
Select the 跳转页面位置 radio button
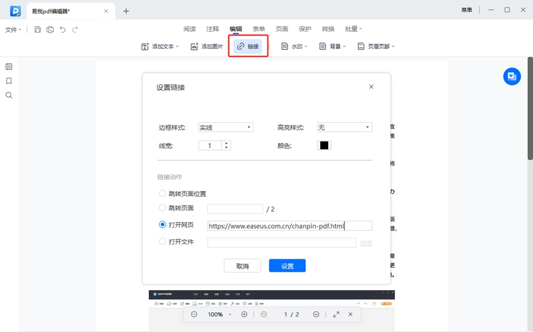[163, 193]
